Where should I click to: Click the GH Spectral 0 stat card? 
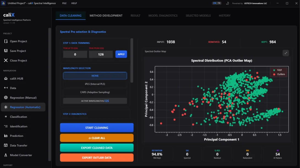click(187, 154)
